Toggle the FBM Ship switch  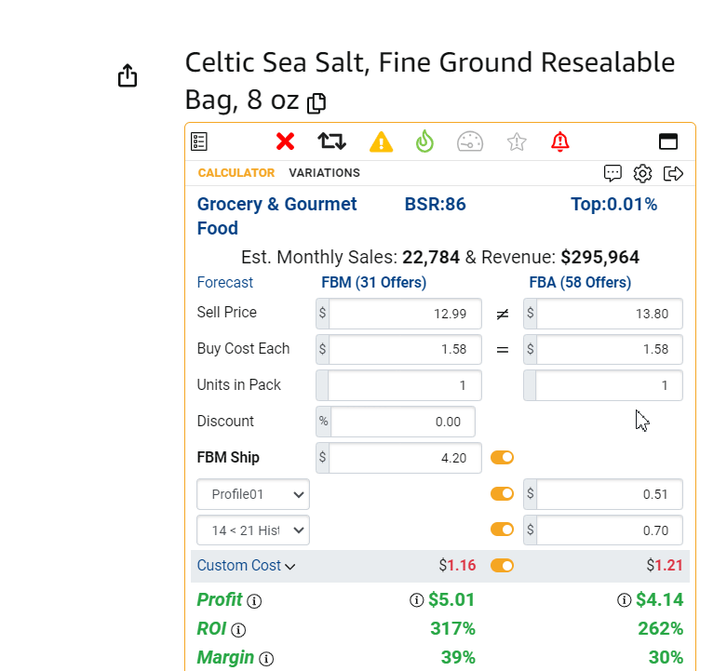coord(502,458)
